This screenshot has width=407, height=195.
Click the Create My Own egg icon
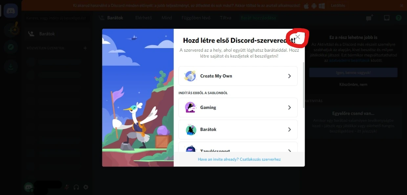pyautogui.click(x=190, y=76)
